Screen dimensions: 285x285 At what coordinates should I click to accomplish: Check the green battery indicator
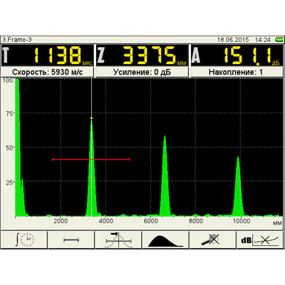279,39
